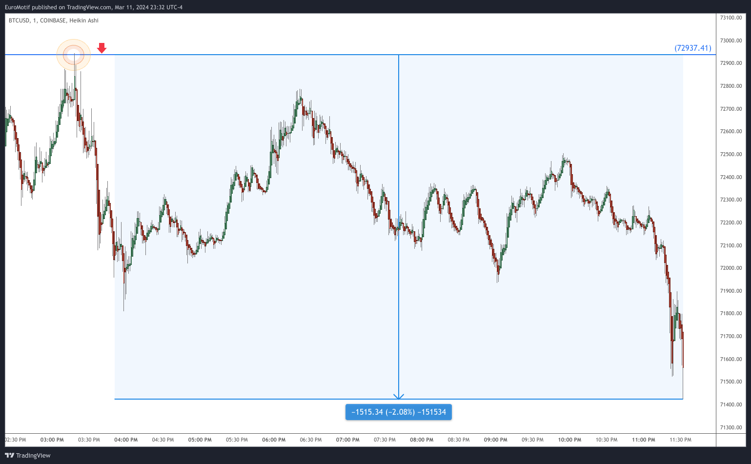This screenshot has width=751, height=464.
Task: Select the 10:00 PM time axis label
Action: coord(570,440)
